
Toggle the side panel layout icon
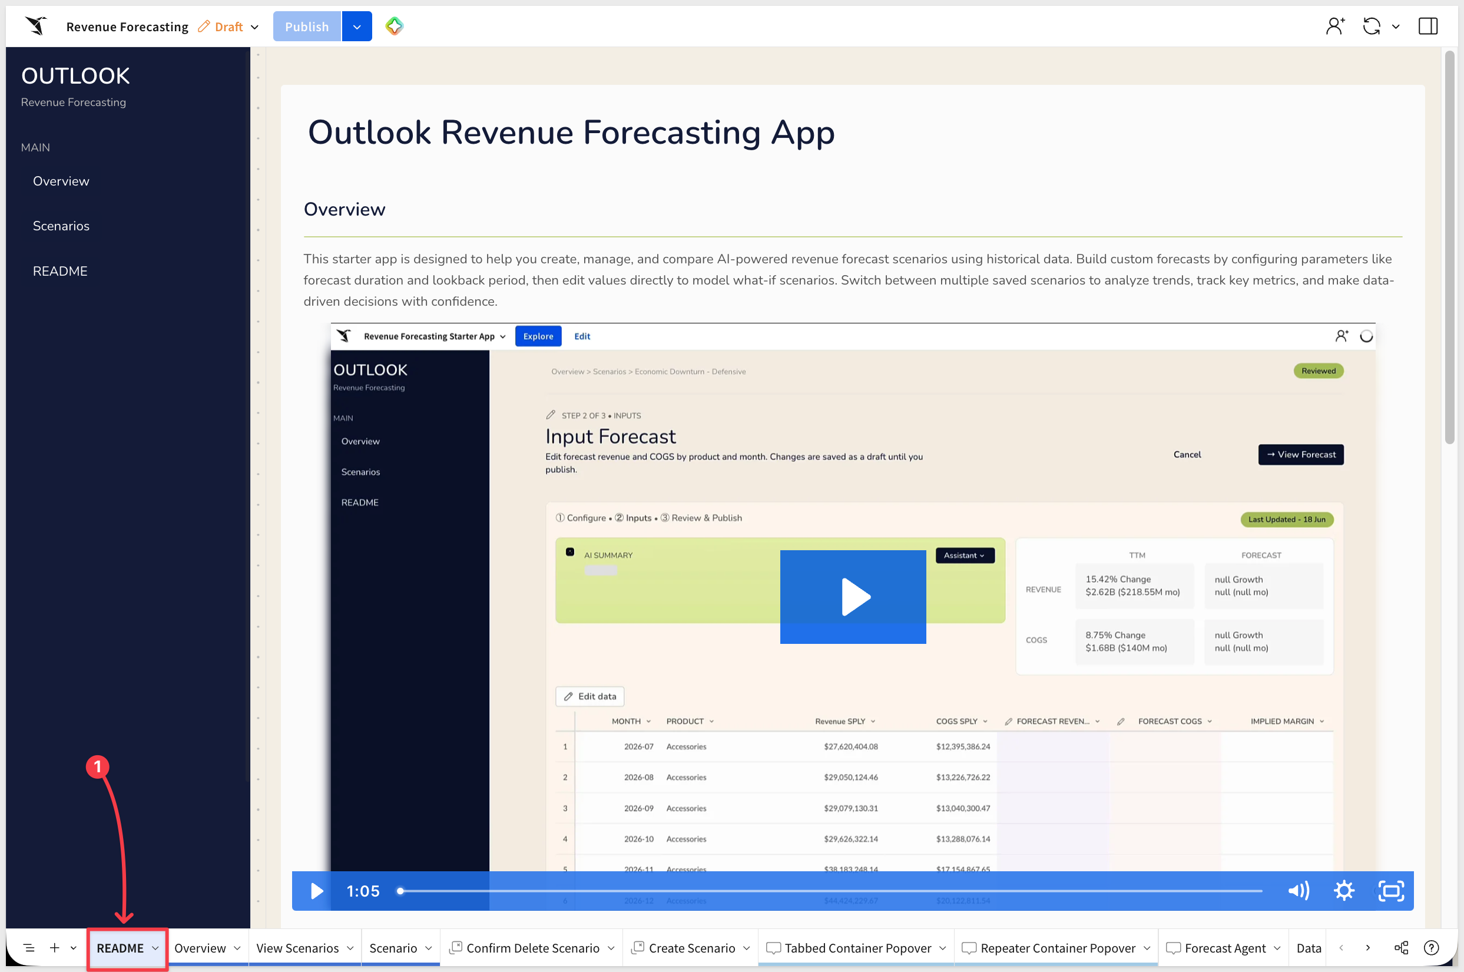[x=1428, y=26]
